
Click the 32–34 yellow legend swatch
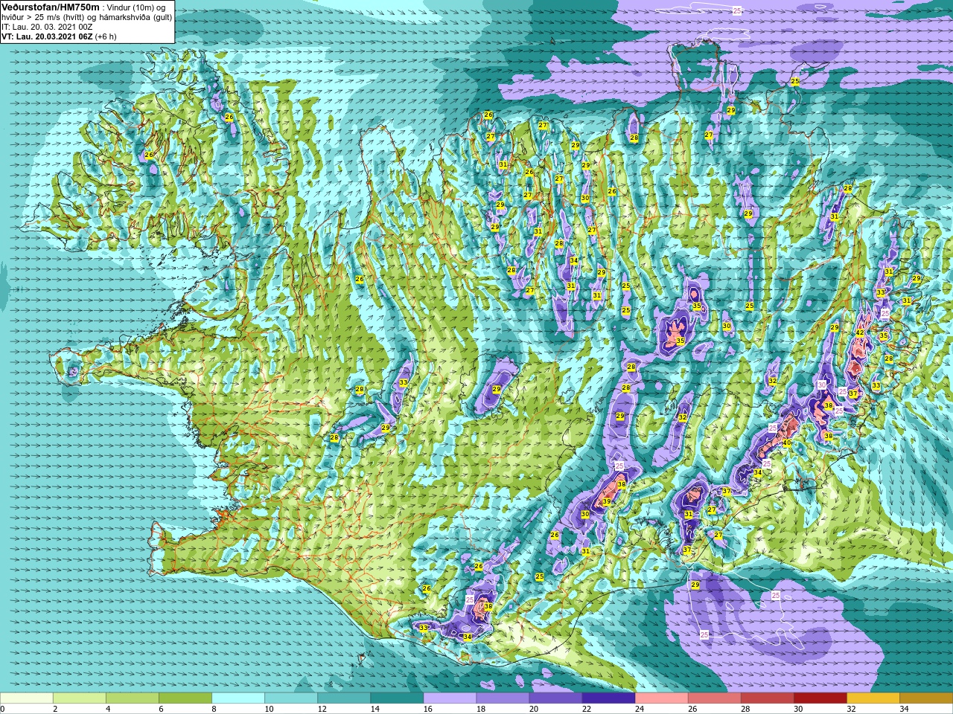pos(873,698)
